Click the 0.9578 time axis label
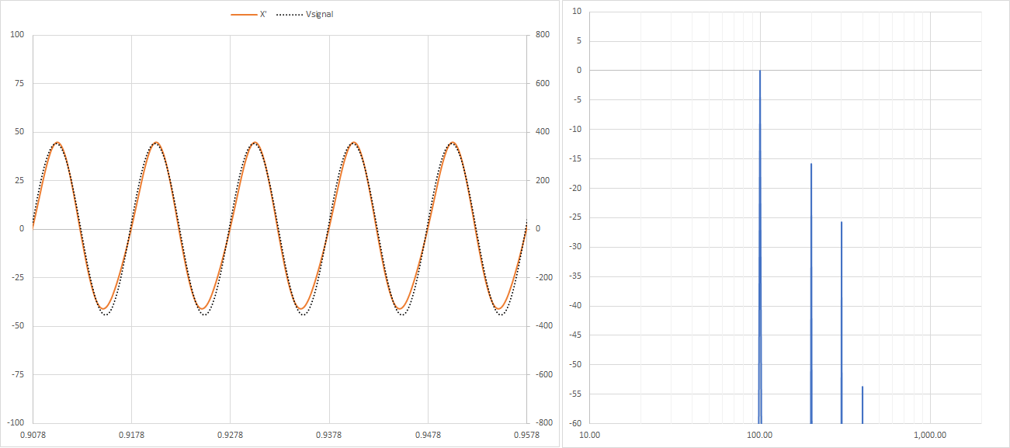This screenshot has height=448, width=1010. point(526,435)
